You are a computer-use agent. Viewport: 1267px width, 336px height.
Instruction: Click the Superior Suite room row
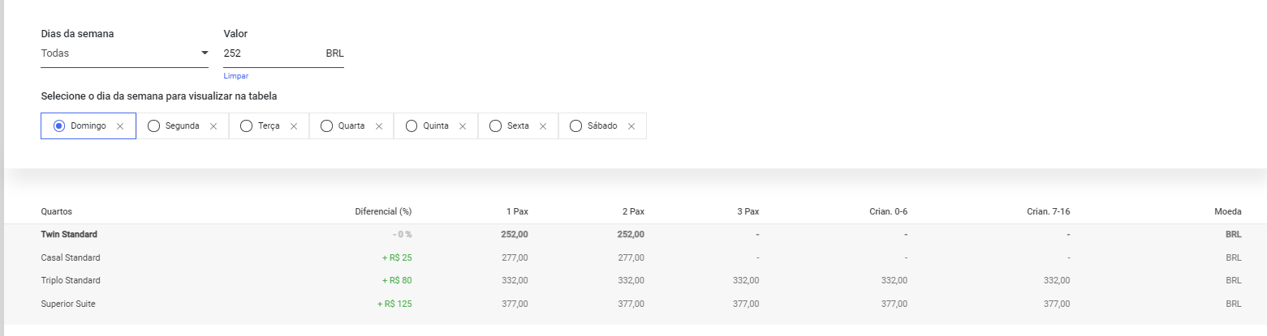click(x=635, y=304)
